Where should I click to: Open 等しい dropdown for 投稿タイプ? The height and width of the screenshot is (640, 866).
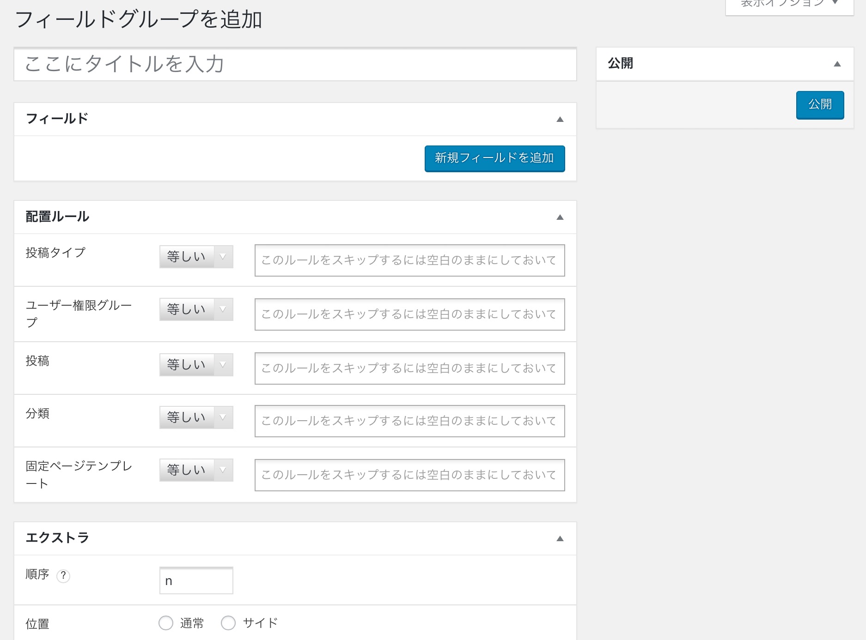point(196,257)
